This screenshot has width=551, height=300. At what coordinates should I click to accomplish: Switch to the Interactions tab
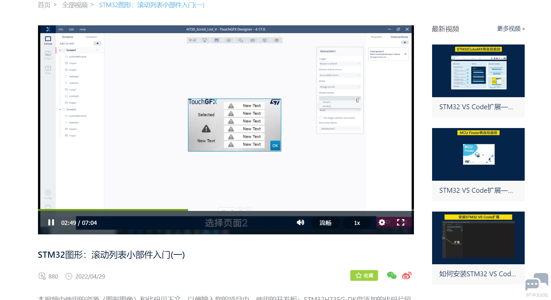(399, 37)
